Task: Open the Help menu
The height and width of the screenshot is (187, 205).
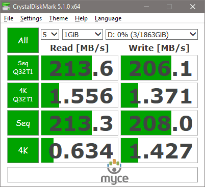Action: (x=81, y=18)
